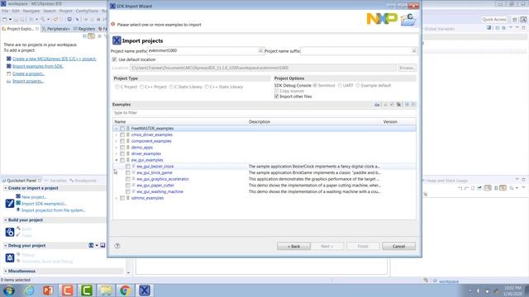Screen dimensions: 529x297
Task: Click in the type to filter field
Action: tap(264, 113)
